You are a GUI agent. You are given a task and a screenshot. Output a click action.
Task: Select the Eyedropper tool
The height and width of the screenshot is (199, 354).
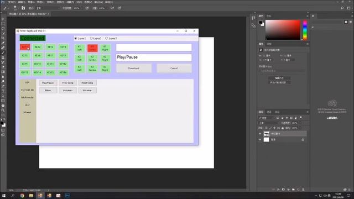(x=3, y=43)
